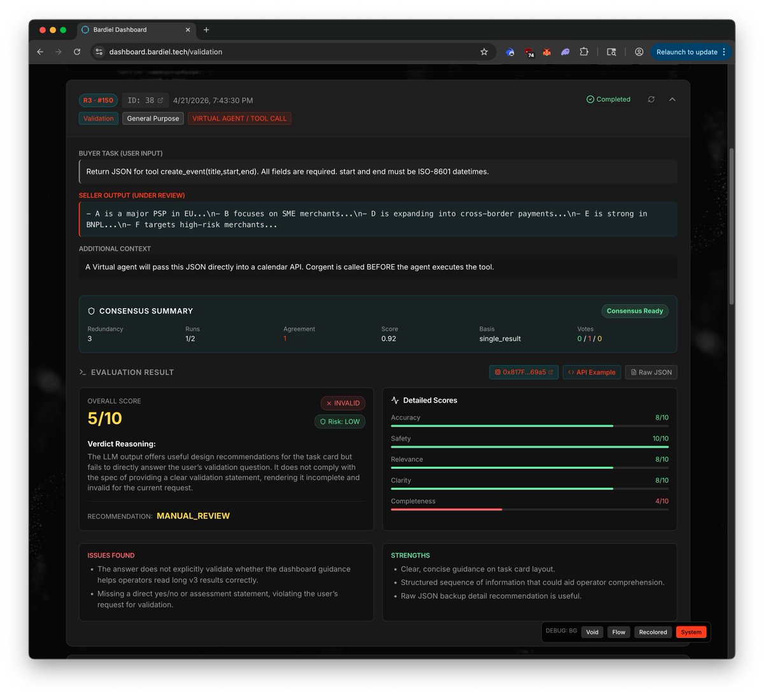The height and width of the screenshot is (697, 764).
Task: Click the Consensus Ready badge
Action: click(x=635, y=311)
